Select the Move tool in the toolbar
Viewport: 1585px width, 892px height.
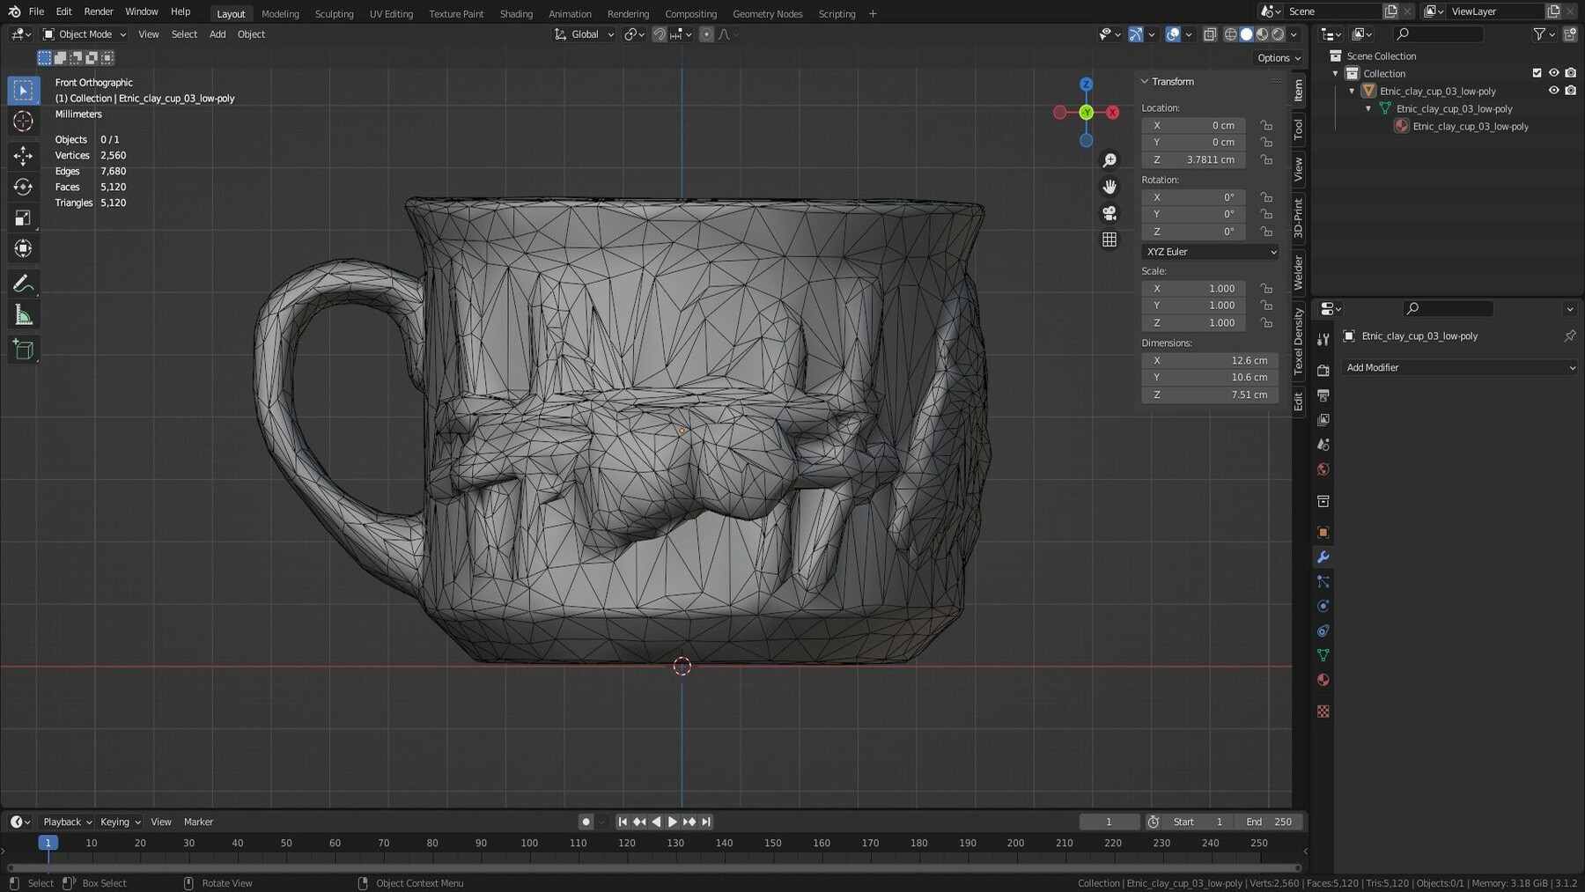(x=22, y=155)
